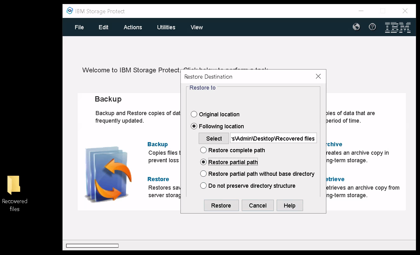Open the View menu

pyautogui.click(x=196, y=27)
